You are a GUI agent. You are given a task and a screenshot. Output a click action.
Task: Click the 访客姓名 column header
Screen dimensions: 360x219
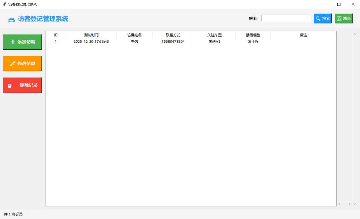134,35
